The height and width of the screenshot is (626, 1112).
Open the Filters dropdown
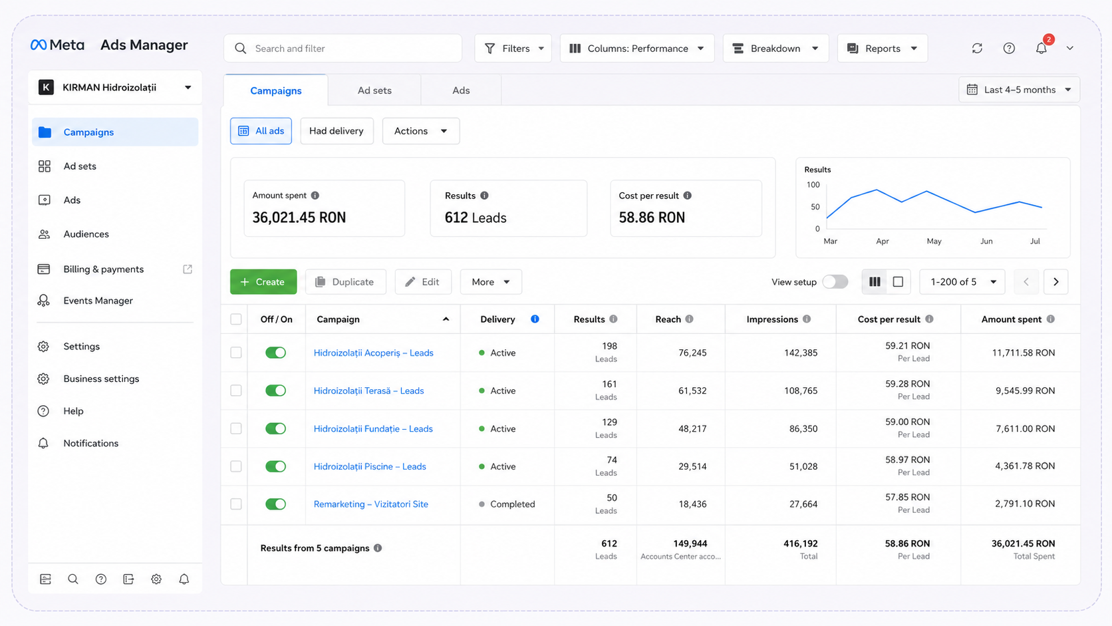coord(513,49)
